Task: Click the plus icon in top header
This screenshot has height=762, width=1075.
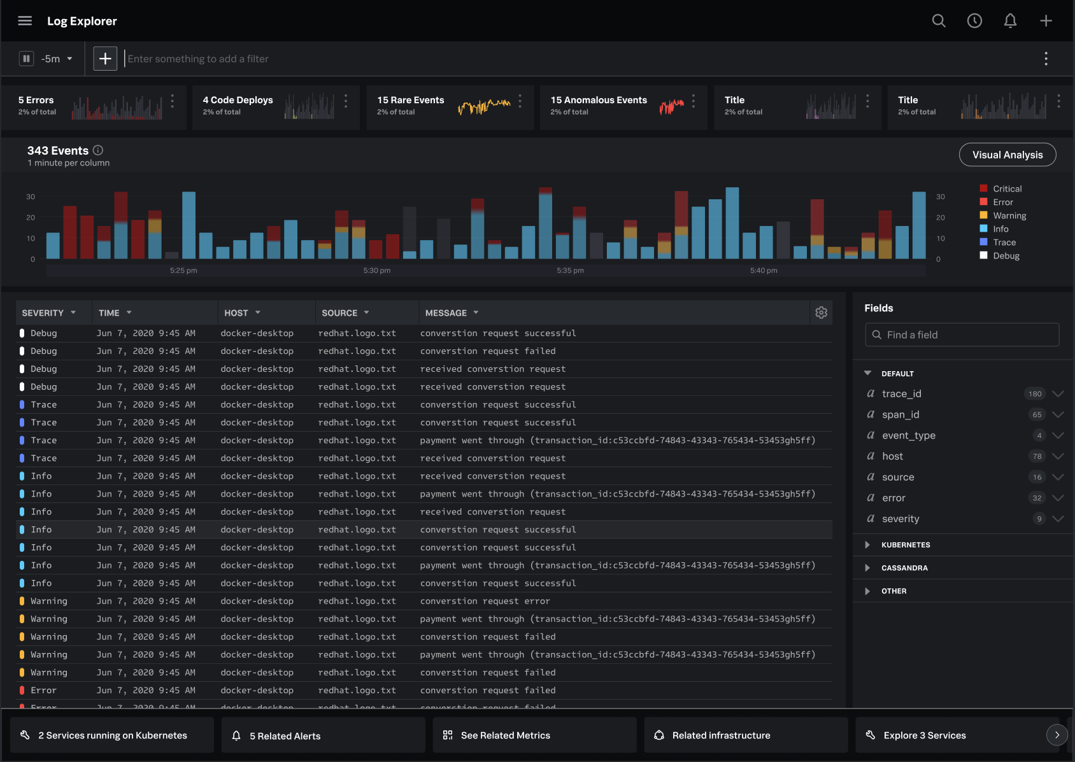Action: point(1046,21)
